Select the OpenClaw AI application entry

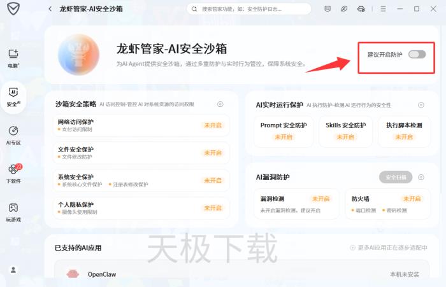tap(102, 275)
